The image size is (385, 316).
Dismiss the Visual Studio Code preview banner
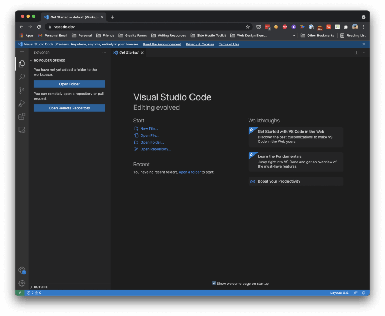pyautogui.click(x=364, y=44)
